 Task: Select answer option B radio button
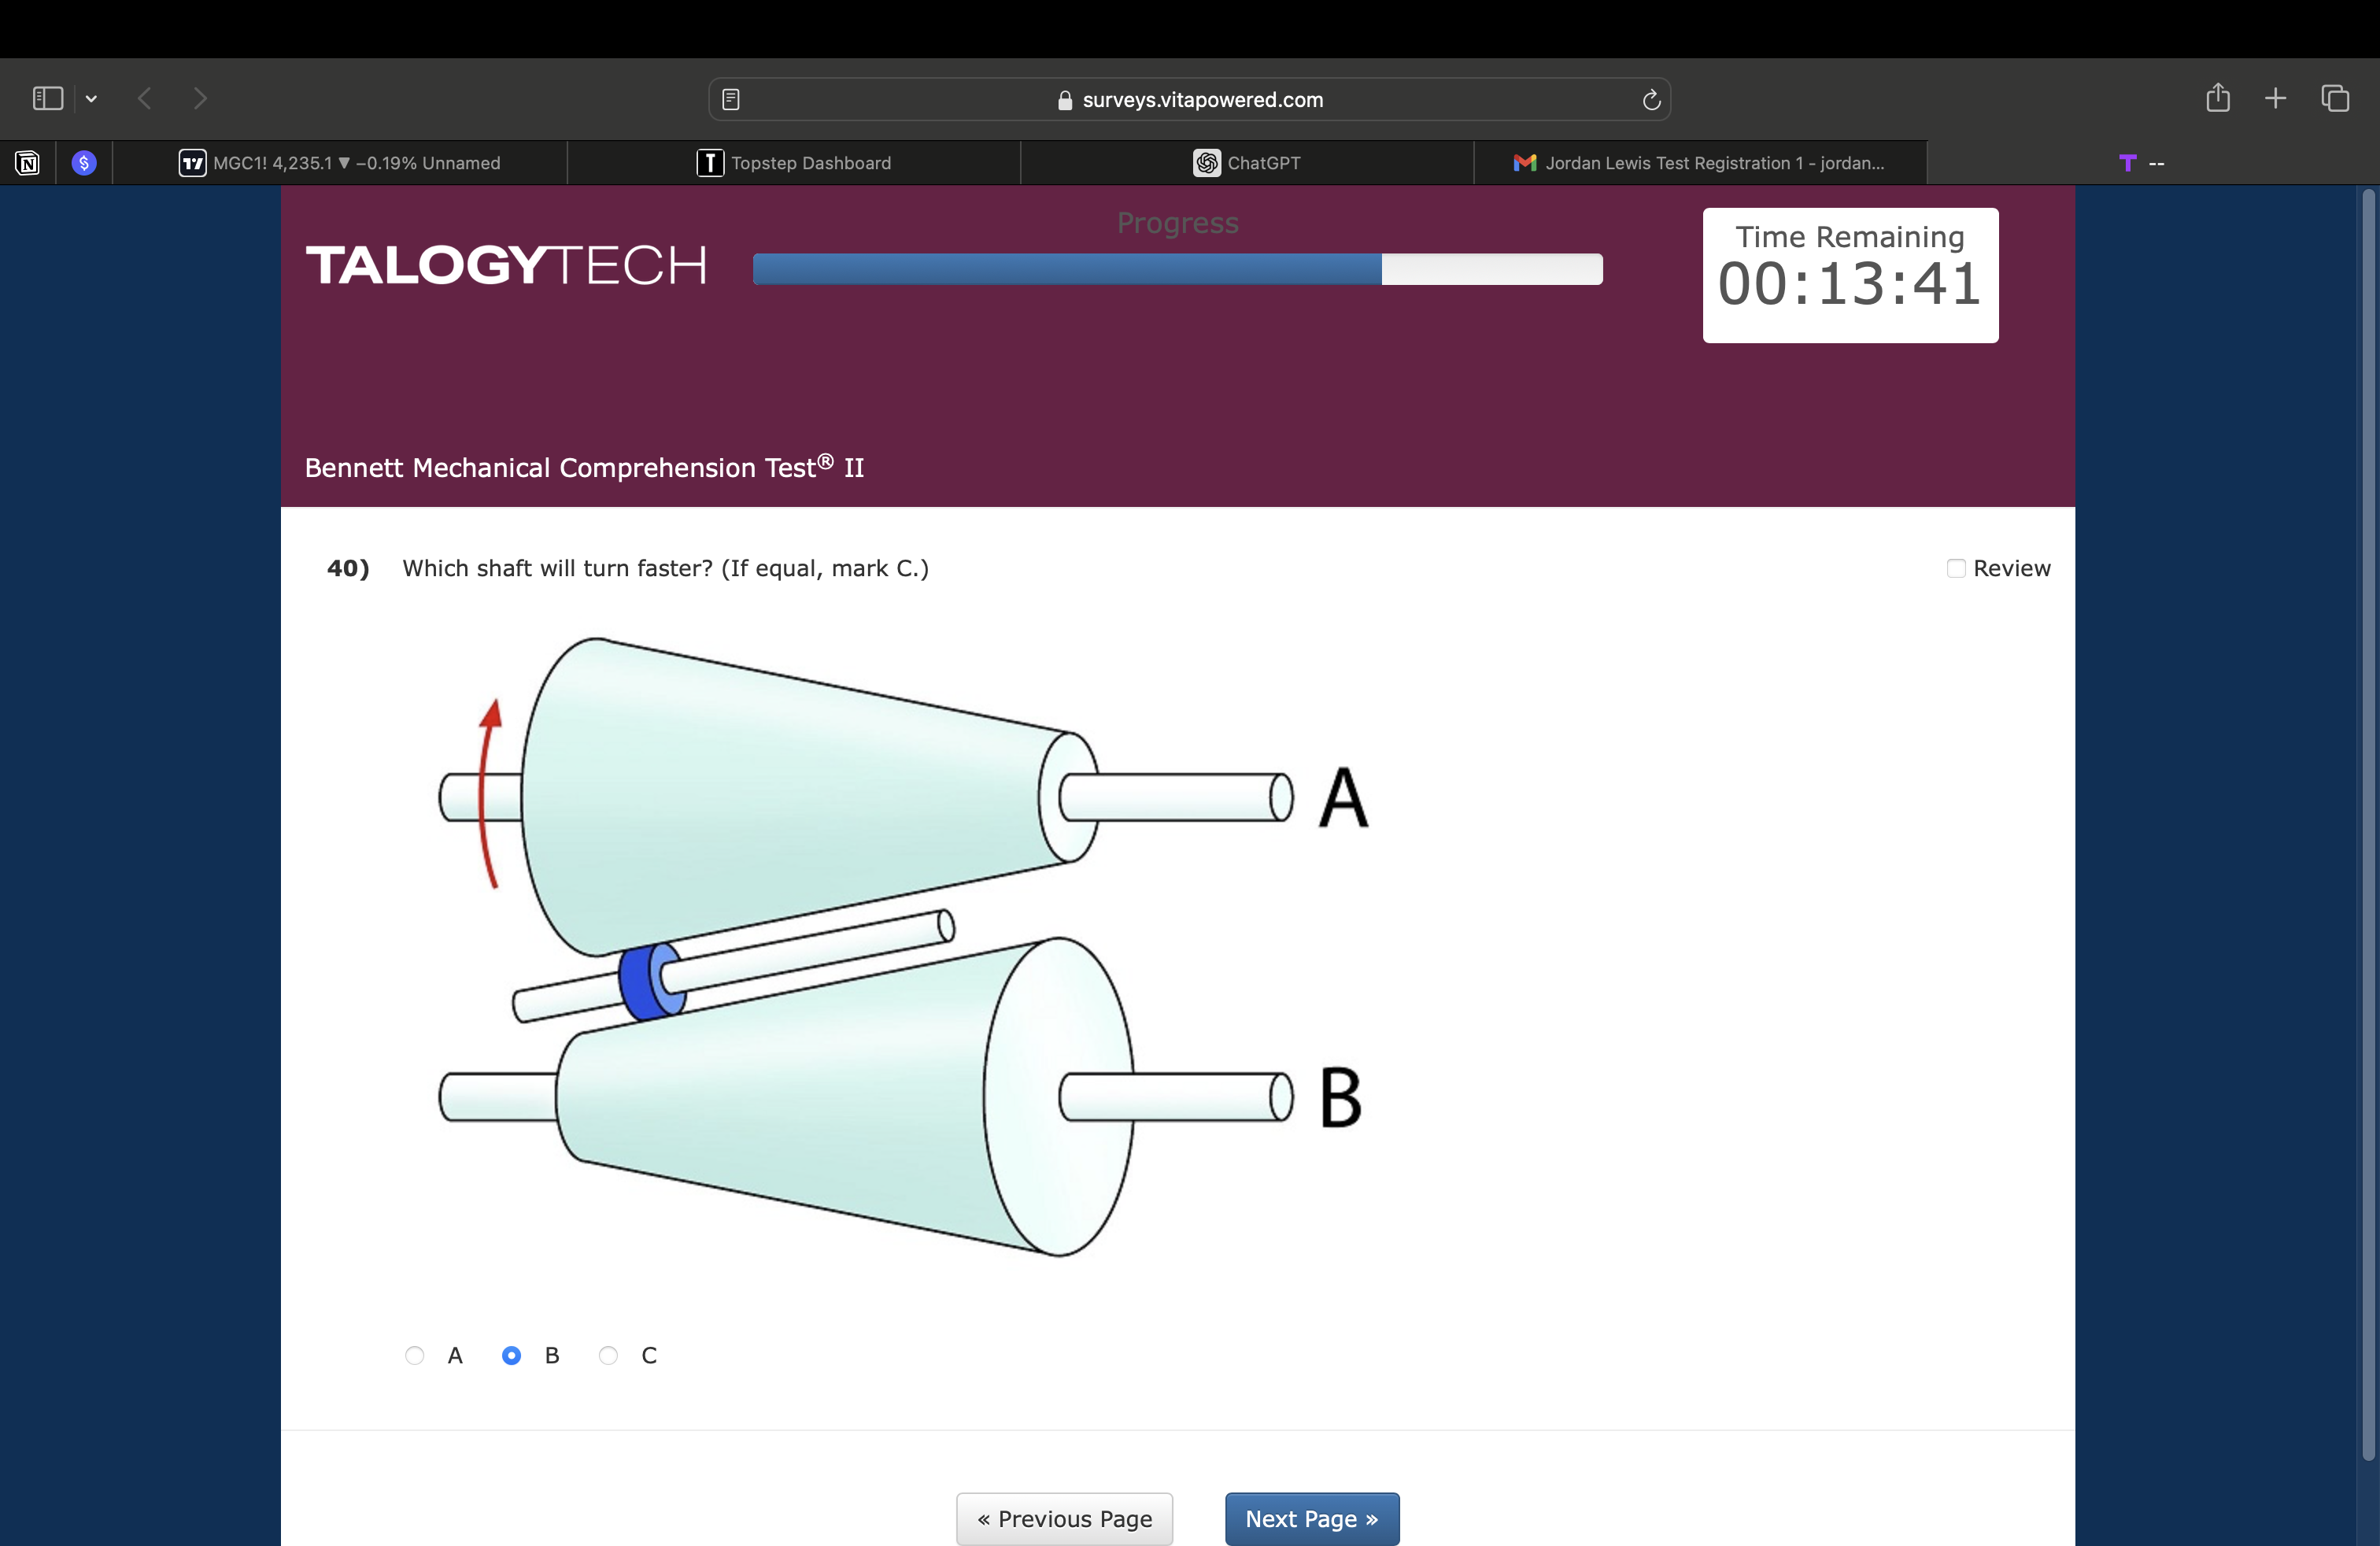511,1356
